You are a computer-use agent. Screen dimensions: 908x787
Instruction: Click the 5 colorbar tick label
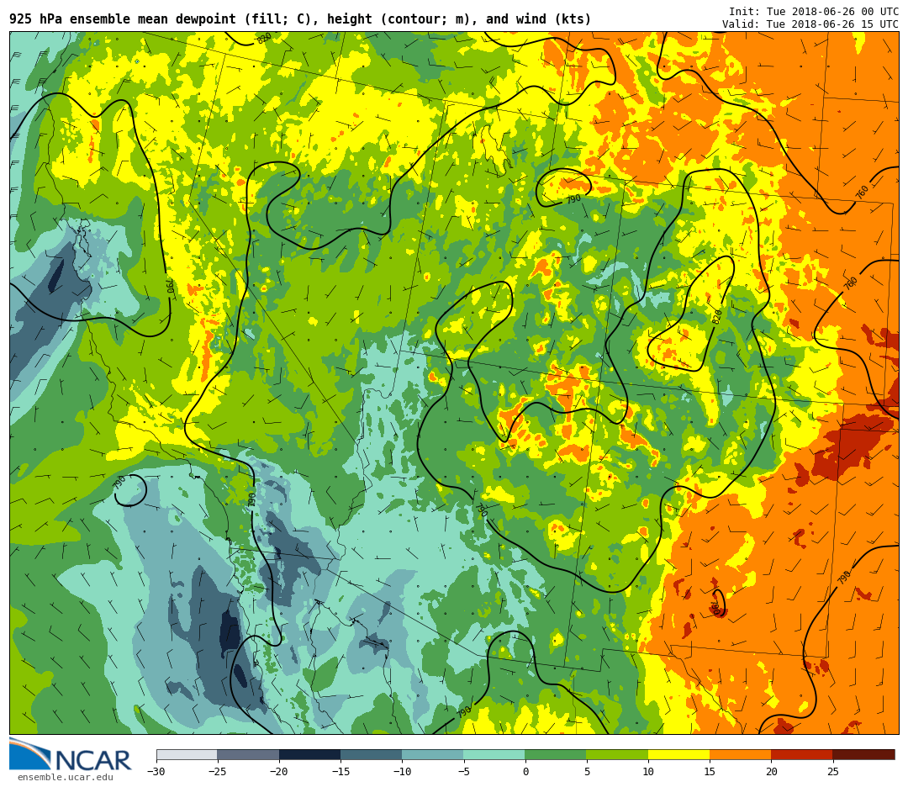(x=587, y=771)
